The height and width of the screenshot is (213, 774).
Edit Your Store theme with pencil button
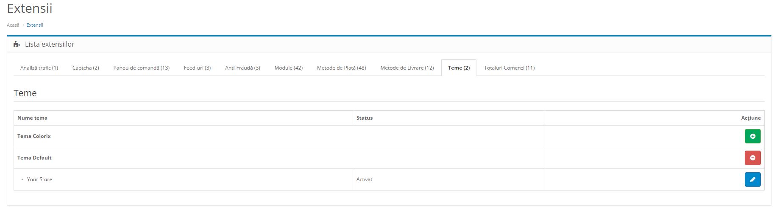pos(752,179)
